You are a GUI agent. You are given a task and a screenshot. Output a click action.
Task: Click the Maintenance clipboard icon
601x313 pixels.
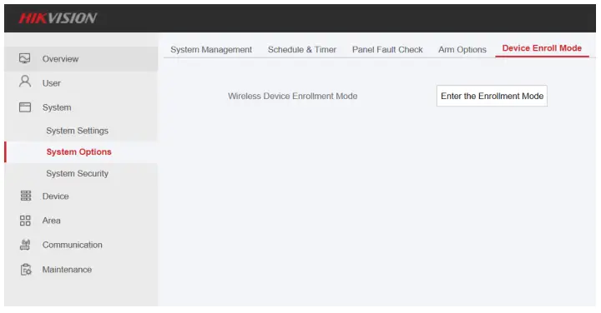tap(26, 270)
